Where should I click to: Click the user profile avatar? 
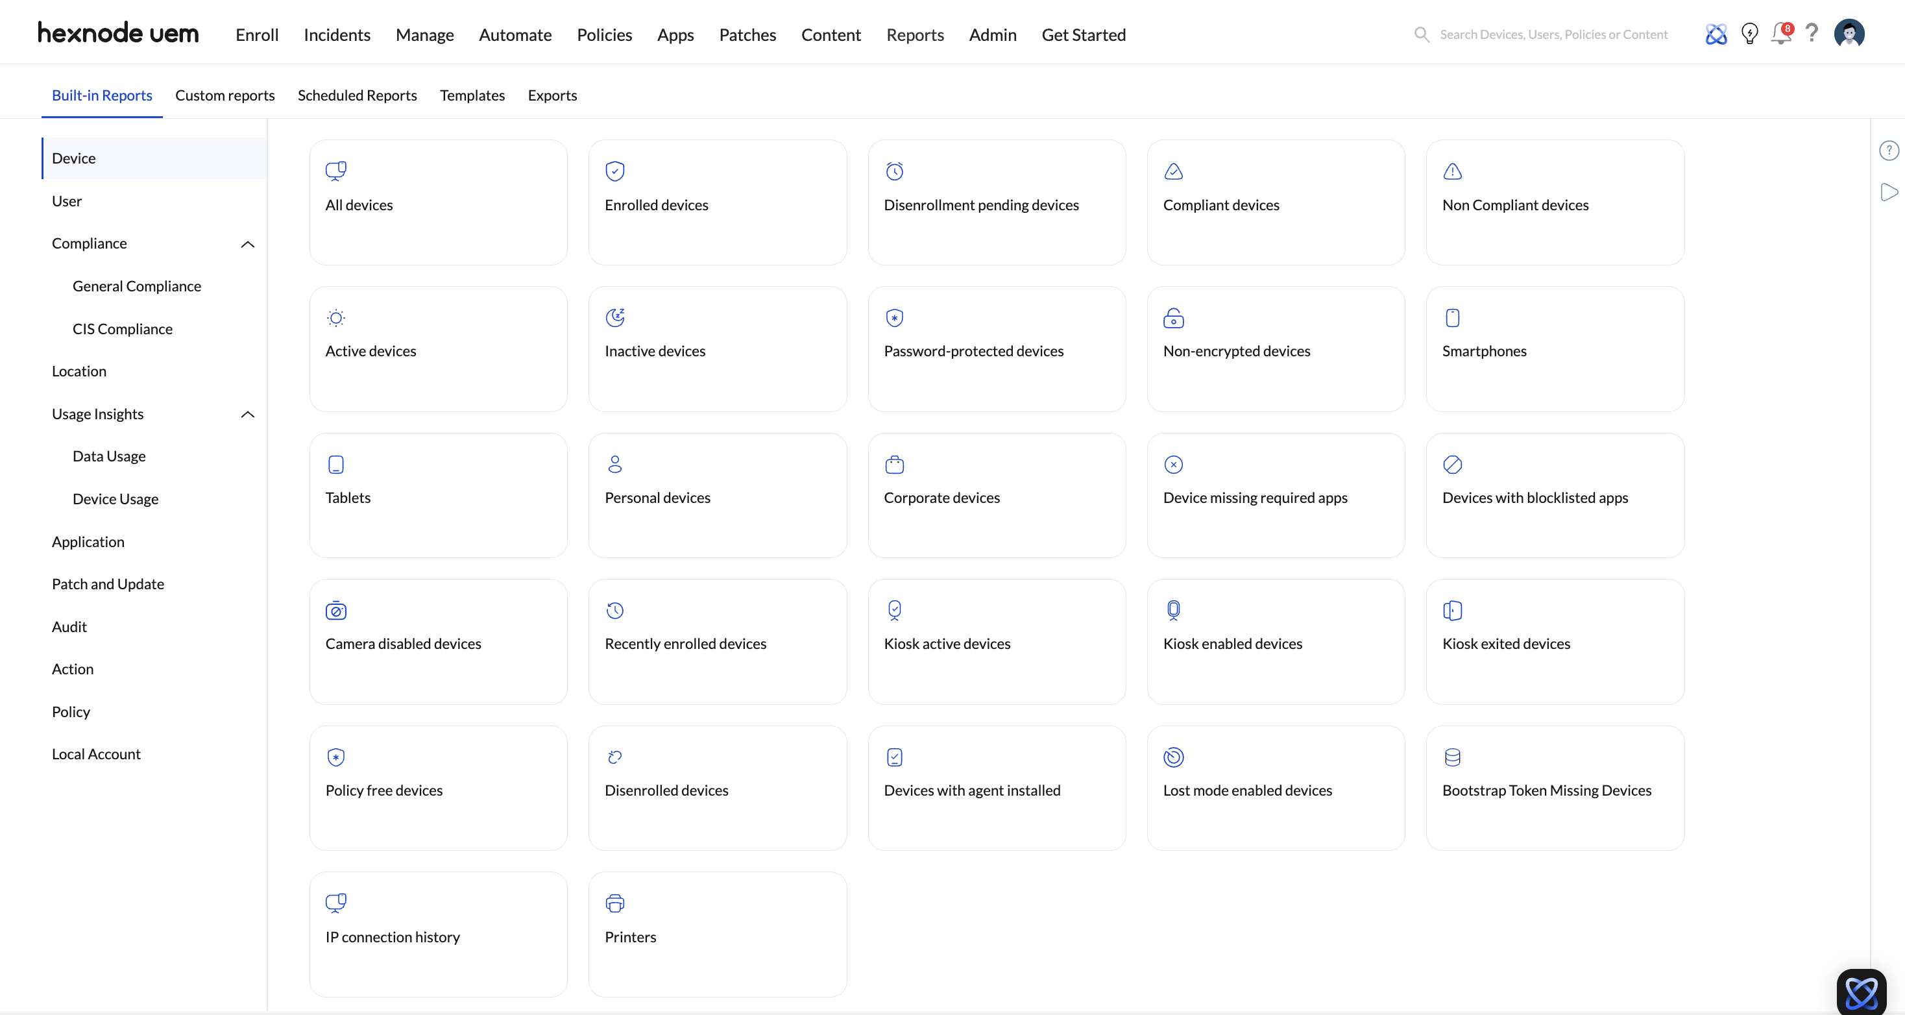1849,33
